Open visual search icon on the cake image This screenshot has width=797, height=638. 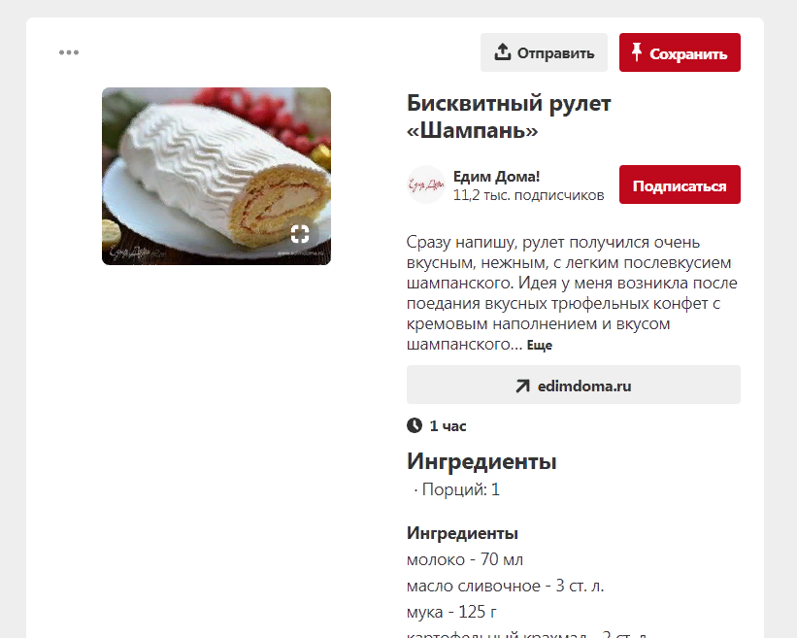pyautogui.click(x=300, y=234)
